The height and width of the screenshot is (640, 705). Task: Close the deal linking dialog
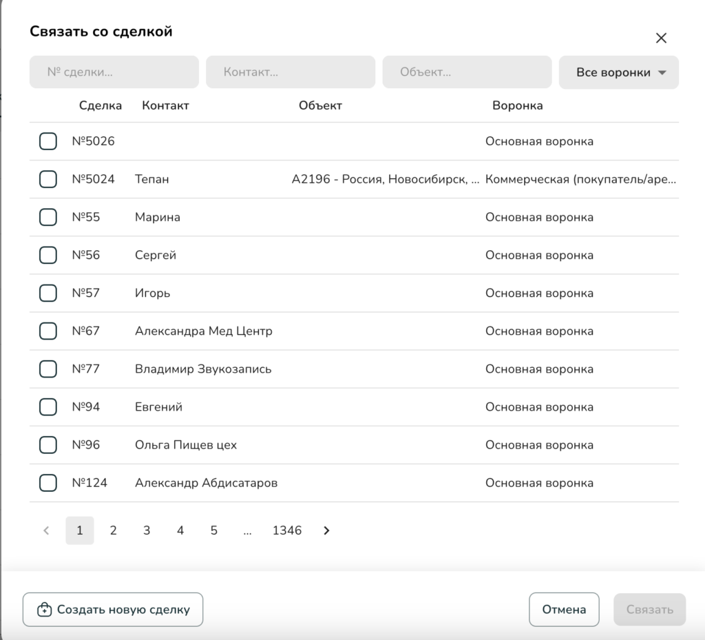661,38
